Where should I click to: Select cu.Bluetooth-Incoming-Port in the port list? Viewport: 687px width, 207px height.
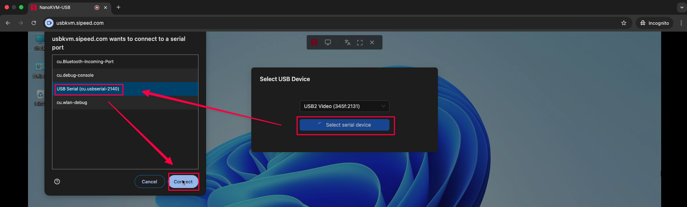[x=125, y=62]
